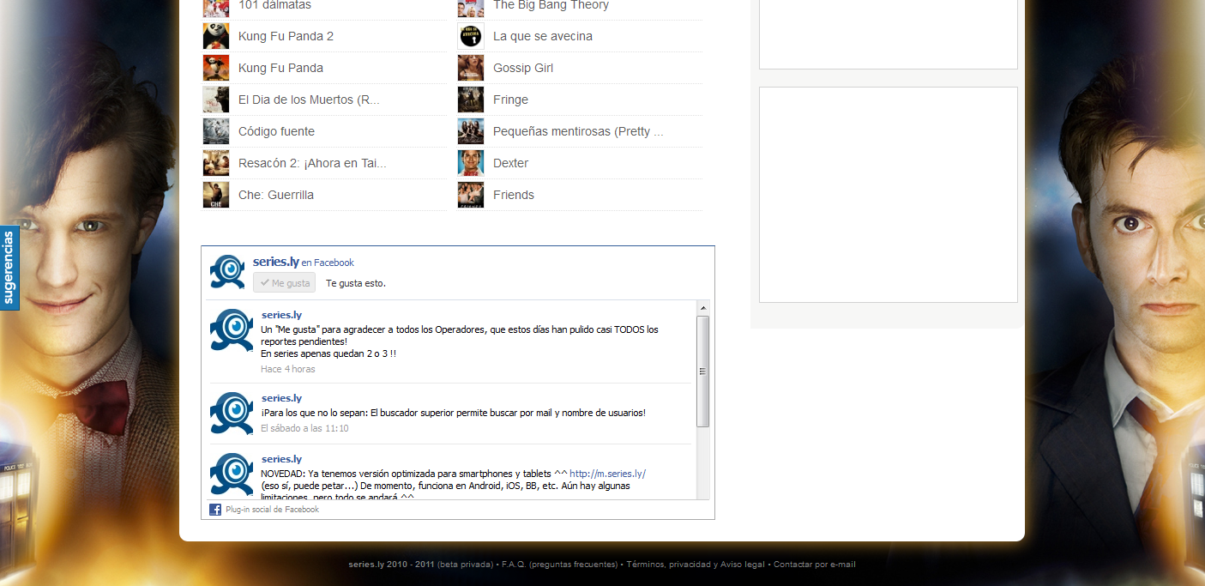Click avatar of the buscador superior post
Image resolution: width=1205 pixels, height=586 pixels.
pyautogui.click(x=232, y=414)
